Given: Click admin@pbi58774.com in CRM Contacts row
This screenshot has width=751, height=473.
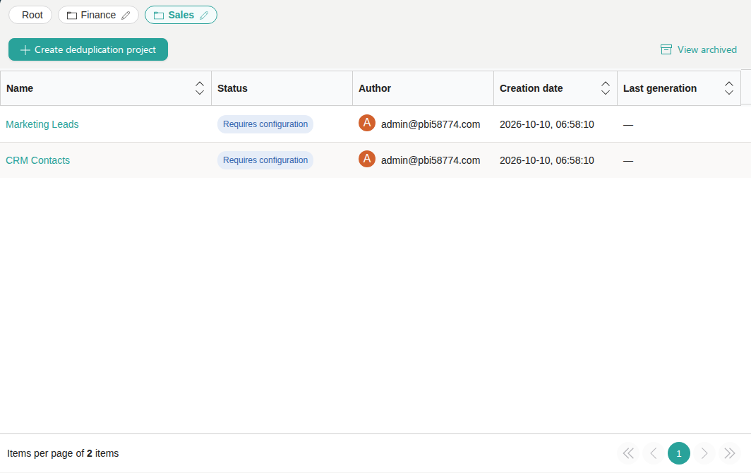Looking at the screenshot, I should click(430, 160).
